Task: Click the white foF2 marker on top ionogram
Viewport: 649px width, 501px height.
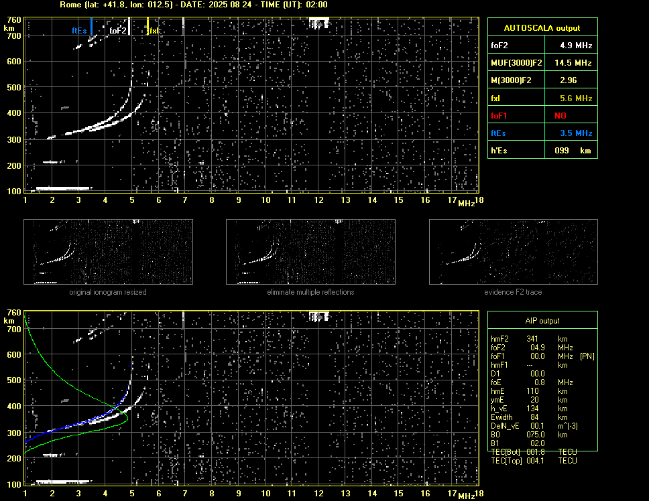Action: coord(129,26)
